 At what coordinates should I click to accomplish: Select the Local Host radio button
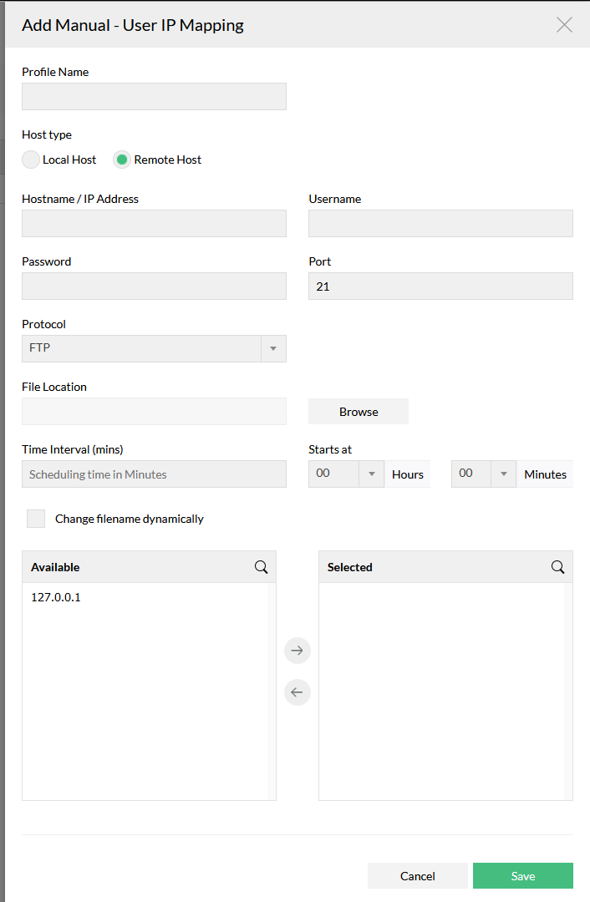(30, 160)
